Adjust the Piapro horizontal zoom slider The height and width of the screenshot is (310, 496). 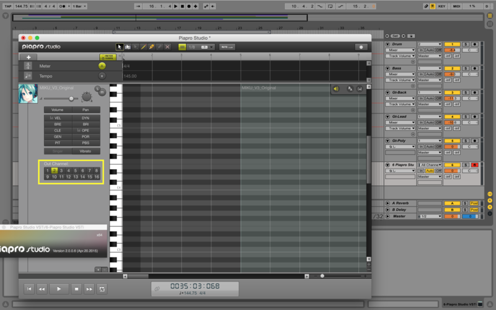pyautogui.click(x=322, y=276)
